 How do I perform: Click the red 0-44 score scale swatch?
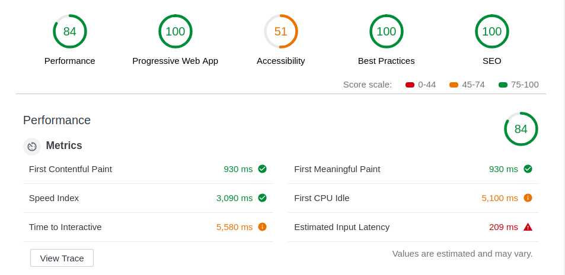tap(410, 85)
